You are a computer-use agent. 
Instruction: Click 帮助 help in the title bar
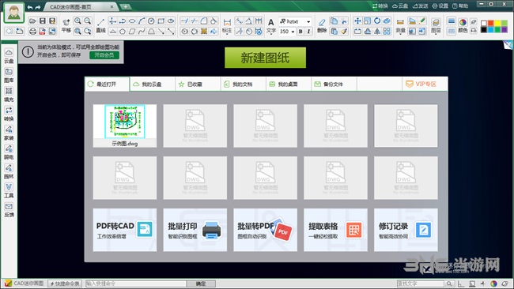click(460, 6)
